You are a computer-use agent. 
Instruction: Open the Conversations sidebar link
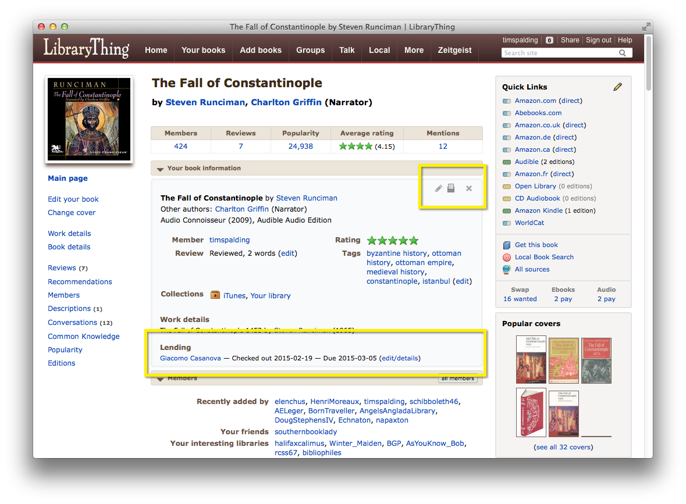(x=72, y=323)
